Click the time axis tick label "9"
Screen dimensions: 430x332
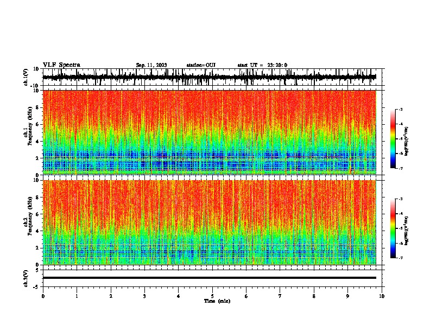tap(347, 296)
